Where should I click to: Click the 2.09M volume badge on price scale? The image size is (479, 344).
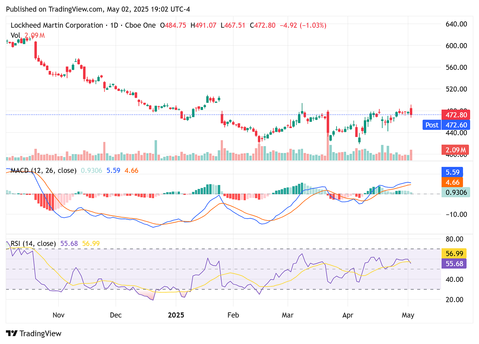[x=456, y=150]
